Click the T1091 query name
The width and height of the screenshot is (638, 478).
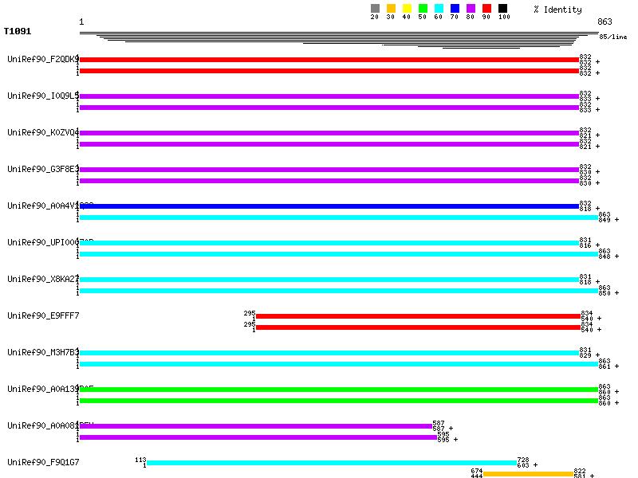[18, 32]
